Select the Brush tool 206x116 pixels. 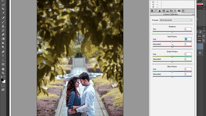3,22
